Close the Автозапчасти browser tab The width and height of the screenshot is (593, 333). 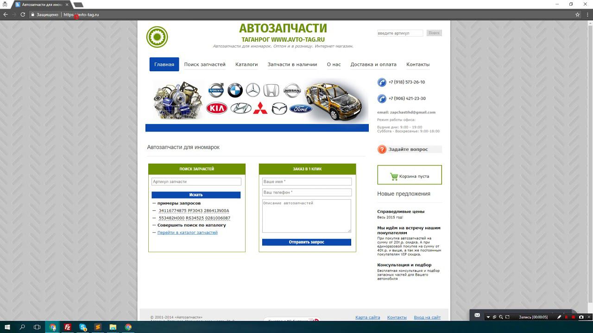click(67, 5)
